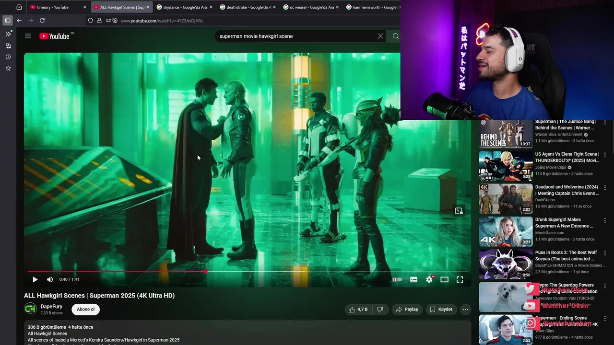Click the Paylaş share button
Image resolution: width=614 pixels, height=345 pixels.
point(407,310)
